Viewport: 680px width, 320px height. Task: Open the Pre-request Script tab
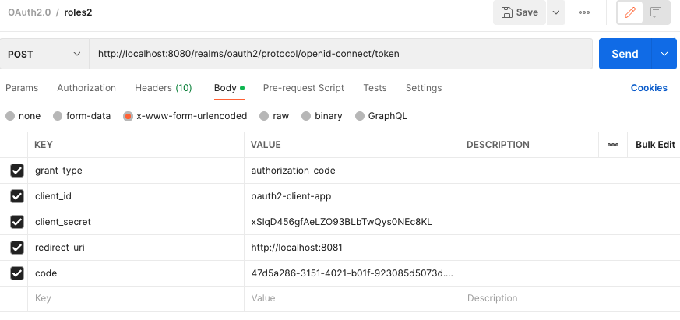pyautogui.click(x=304, y=88)
